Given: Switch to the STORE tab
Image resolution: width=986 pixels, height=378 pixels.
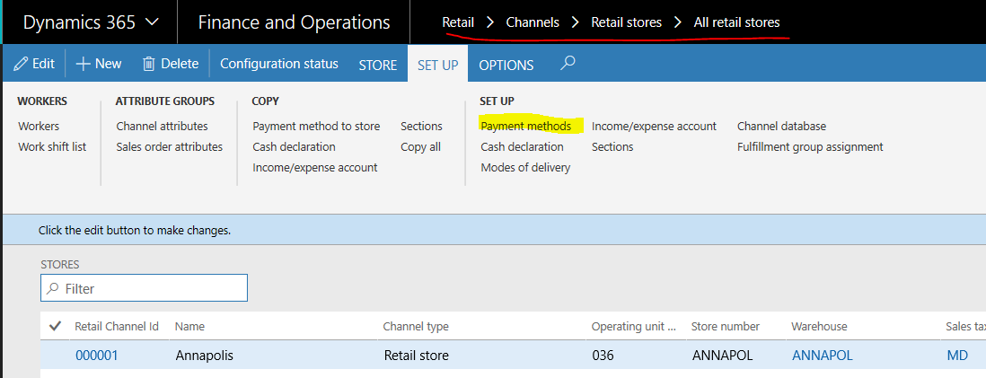Looking at the screenshot, I should (378, 65).
